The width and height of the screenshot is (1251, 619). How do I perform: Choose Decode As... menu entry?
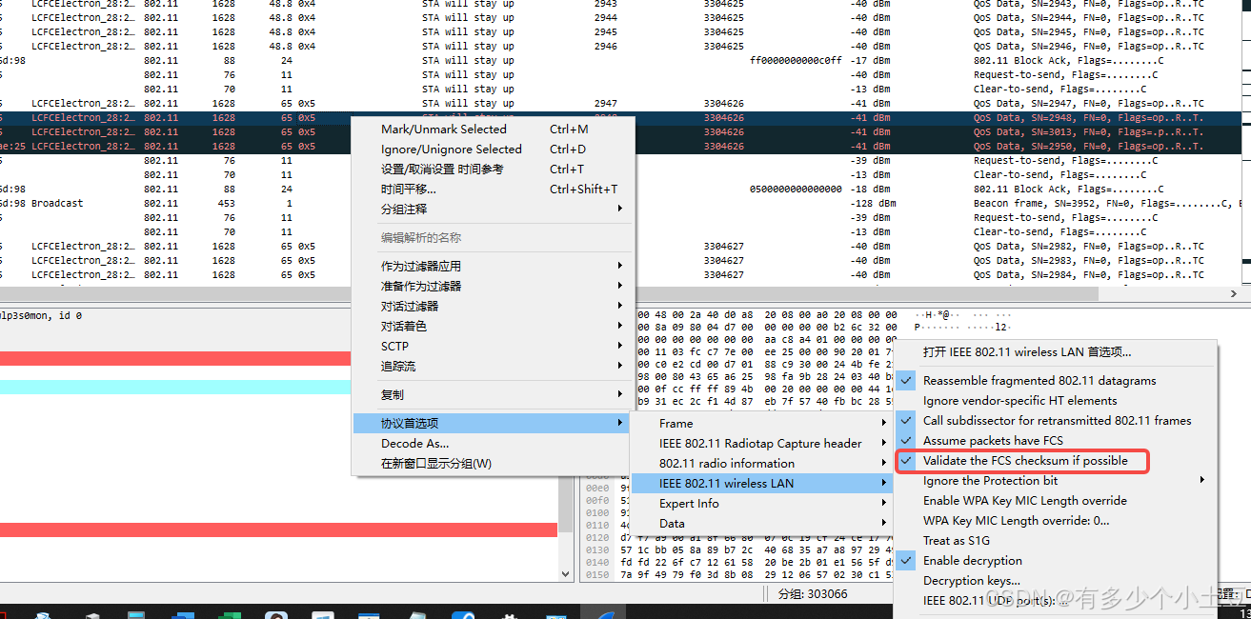point(493,444)
